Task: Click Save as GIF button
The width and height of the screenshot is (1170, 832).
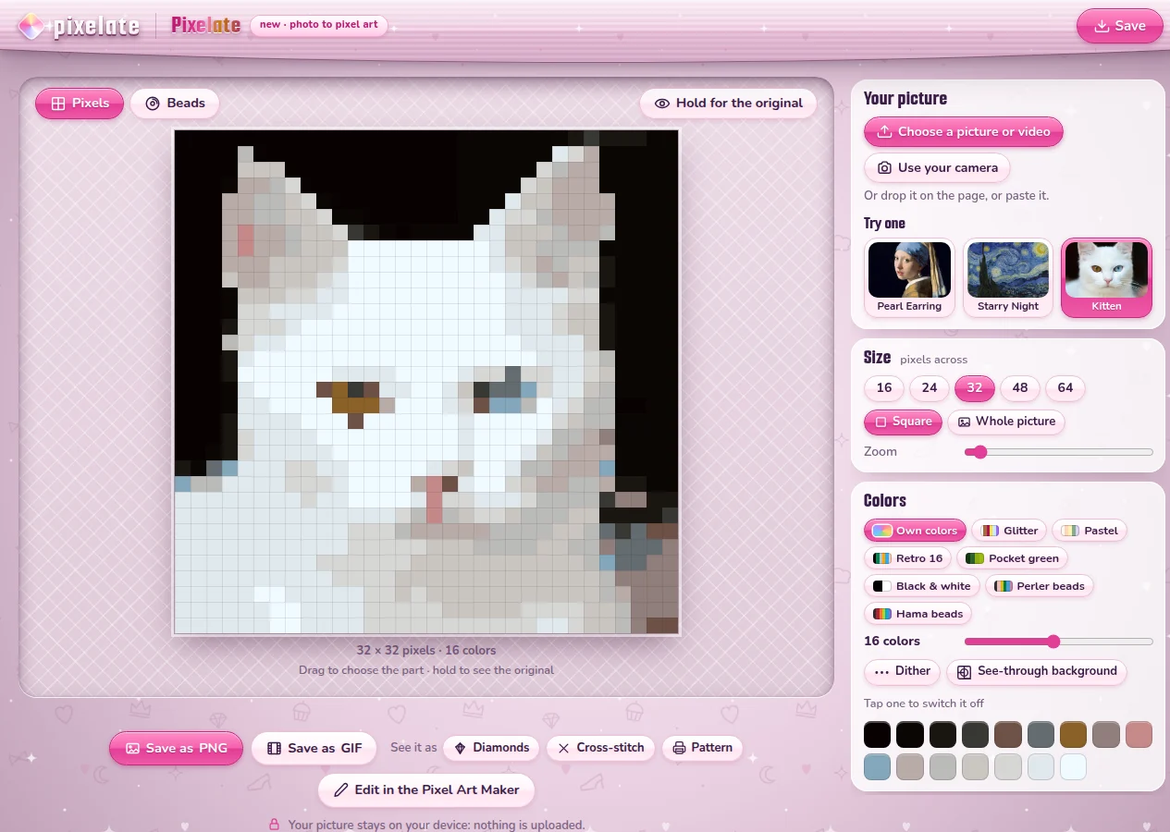Action: [314, 748]
